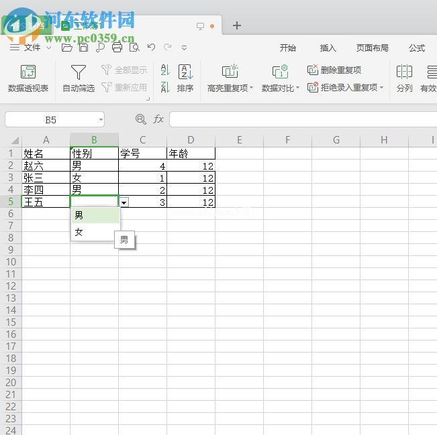Sort descending with Z-A icon
This screenshot has height=435, width=437.
click(165, 87)
